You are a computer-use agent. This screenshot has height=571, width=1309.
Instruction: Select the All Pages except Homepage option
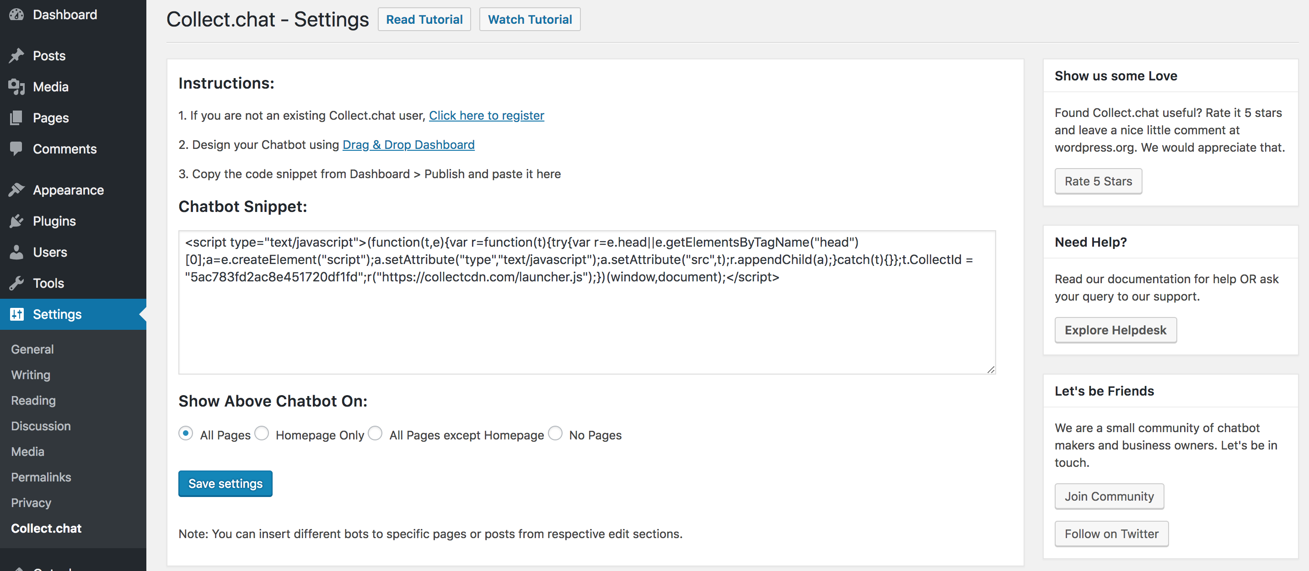click(x=375, y=434)
